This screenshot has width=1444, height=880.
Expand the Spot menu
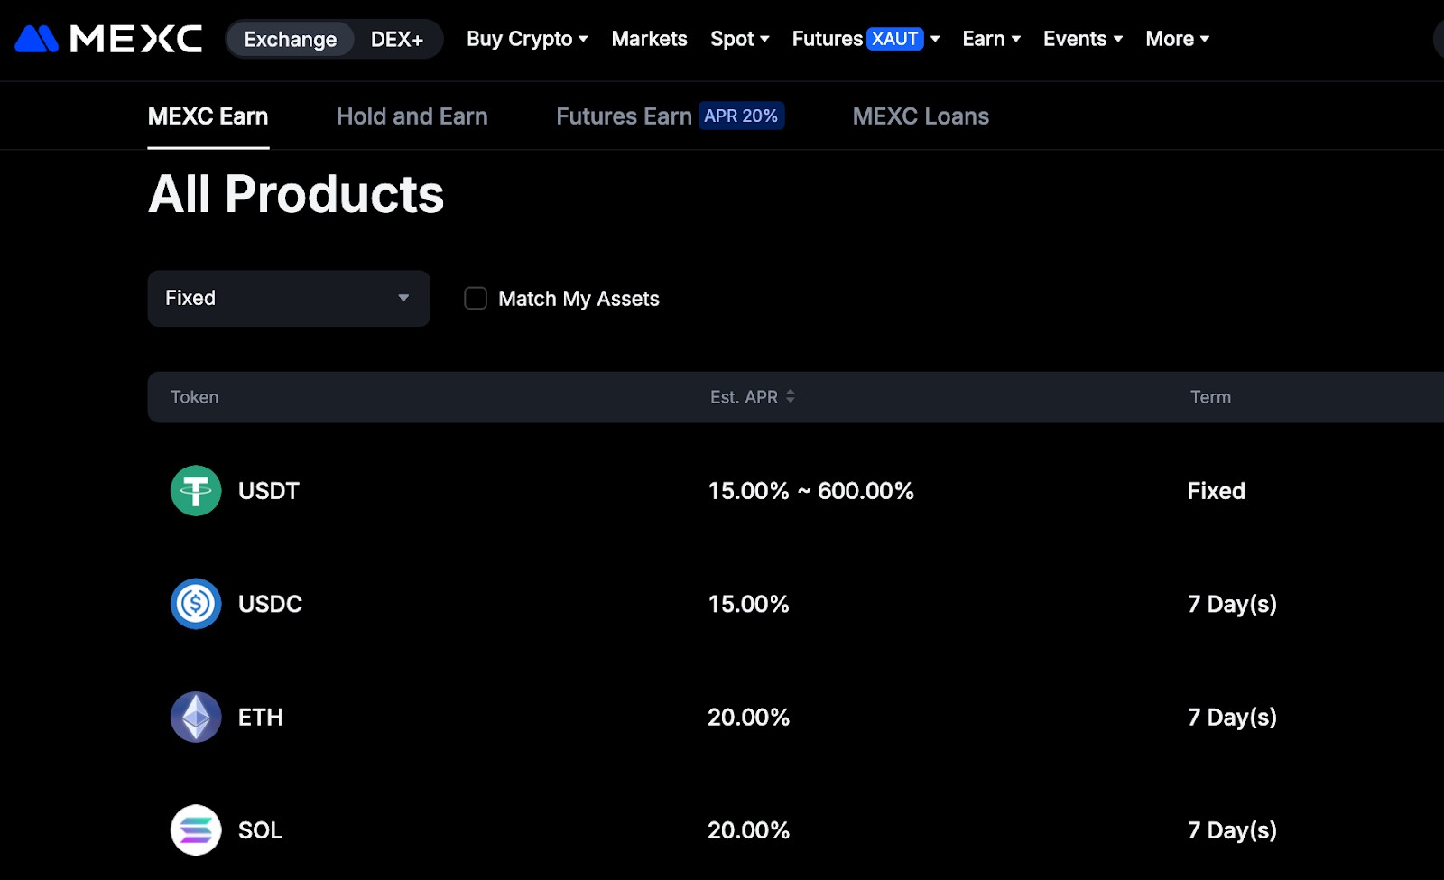click(740, 39)
